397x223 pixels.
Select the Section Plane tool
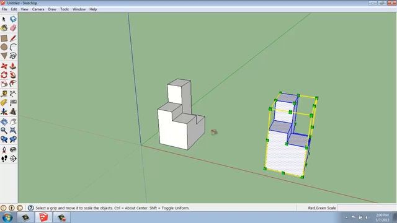tap(13, 159)
